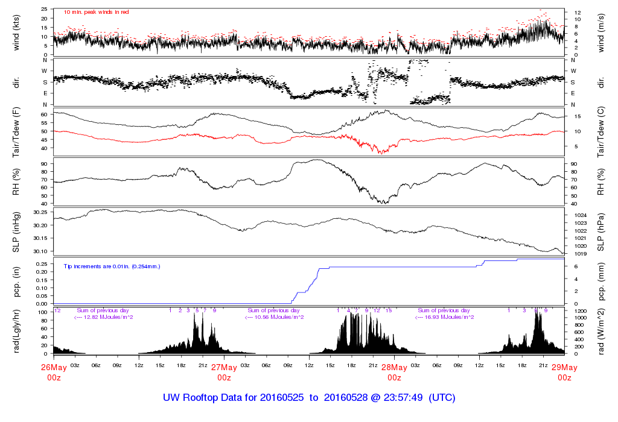Click the '30.10' SLP tick label
Image resolution: width=618 pixels, height=422 pixels.
[40, 251]
